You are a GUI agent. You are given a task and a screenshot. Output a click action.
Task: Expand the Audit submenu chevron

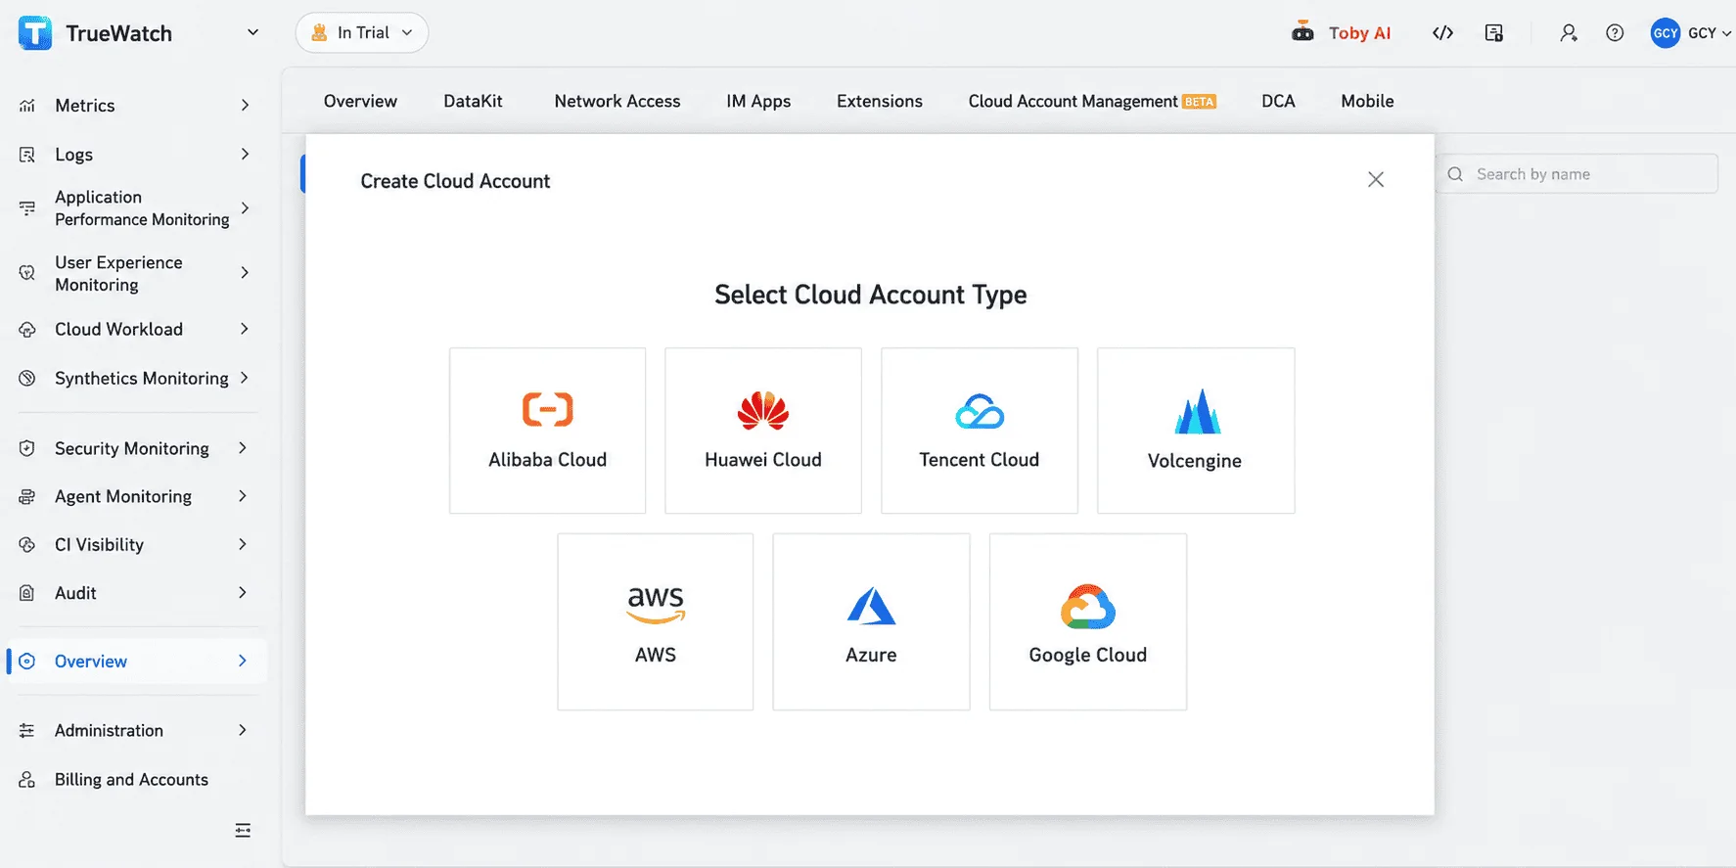click(x=243, y=593)
